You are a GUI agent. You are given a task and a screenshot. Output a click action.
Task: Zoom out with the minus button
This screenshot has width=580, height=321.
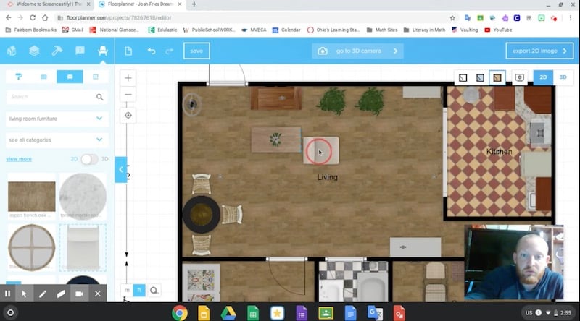tap(128, 95)
